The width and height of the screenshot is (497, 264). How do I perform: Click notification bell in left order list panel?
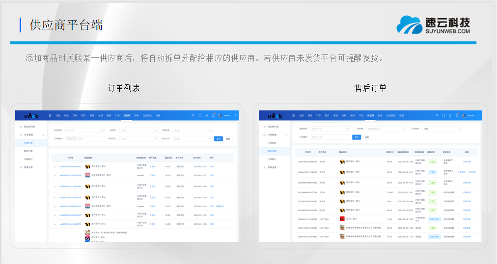point(213,115)
